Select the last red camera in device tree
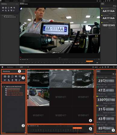 click(14, 95)
